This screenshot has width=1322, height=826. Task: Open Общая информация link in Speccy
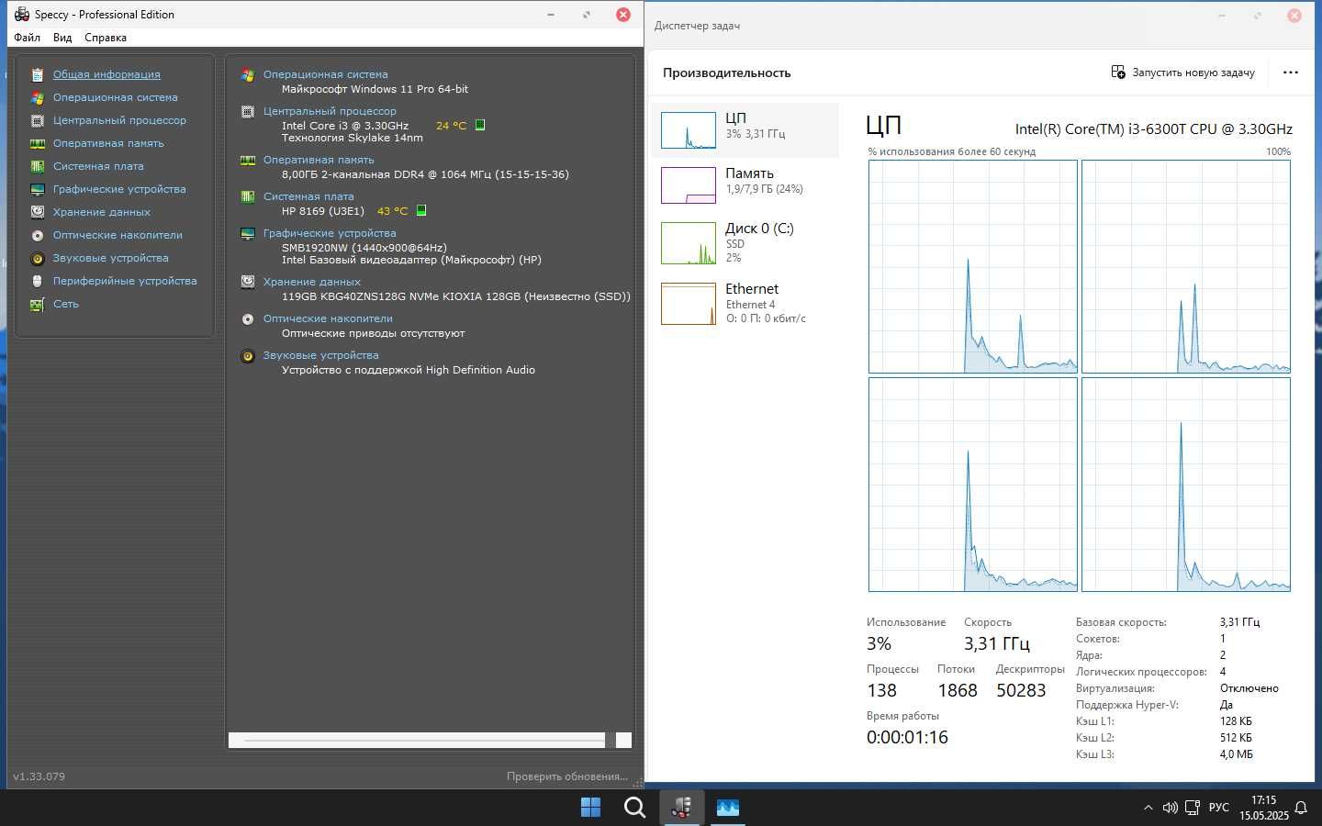click(x=106, y=74)
